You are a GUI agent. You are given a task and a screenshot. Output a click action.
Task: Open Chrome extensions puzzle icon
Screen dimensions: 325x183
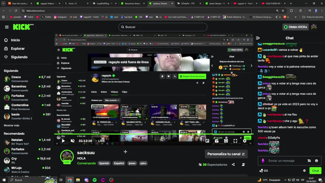(291, 11)
